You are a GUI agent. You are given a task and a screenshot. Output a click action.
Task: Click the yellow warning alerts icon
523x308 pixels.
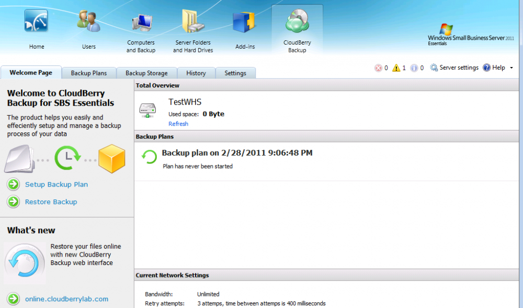[x=396, y=68]
